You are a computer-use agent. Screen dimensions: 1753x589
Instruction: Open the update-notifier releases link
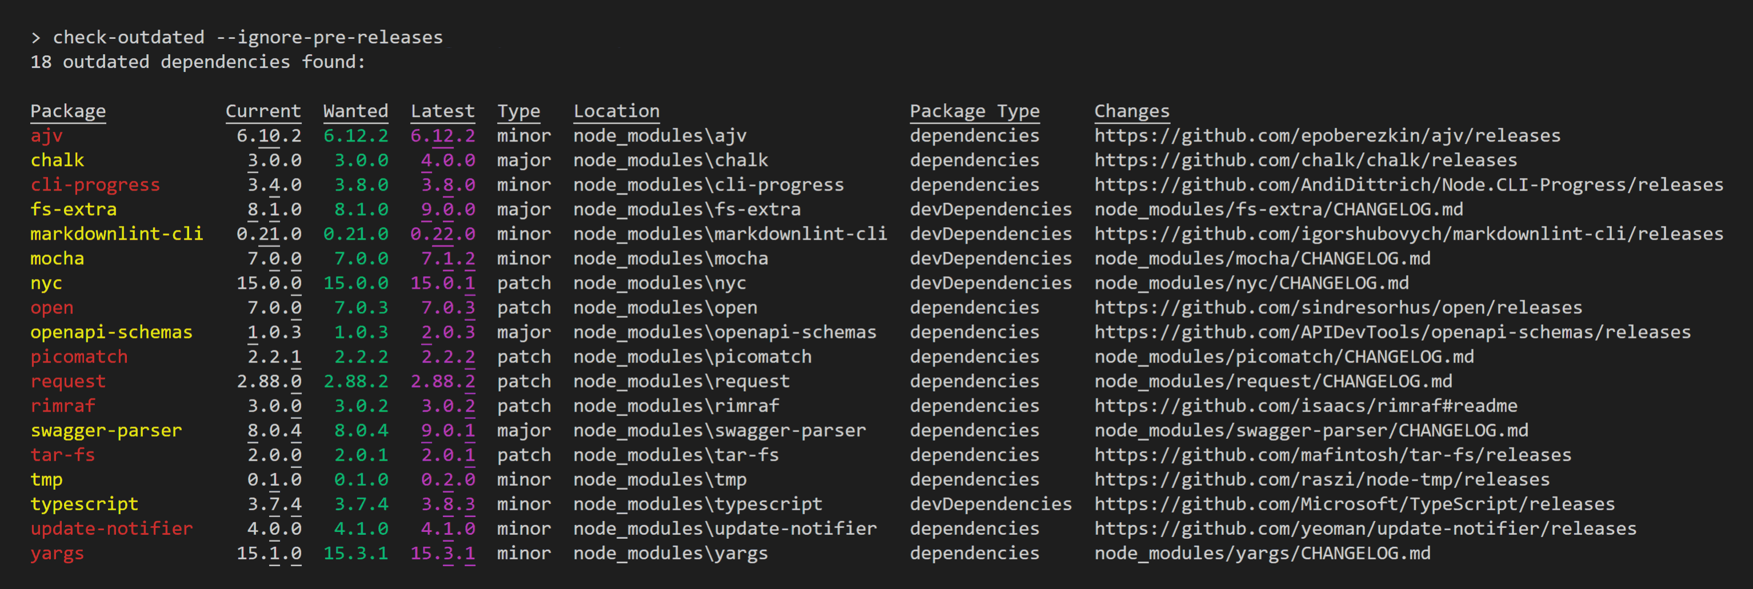click(1365, 529)
